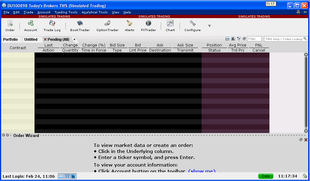Click the Bid Size column header
The width and height of the screenshot is (310, 181).
117,45
